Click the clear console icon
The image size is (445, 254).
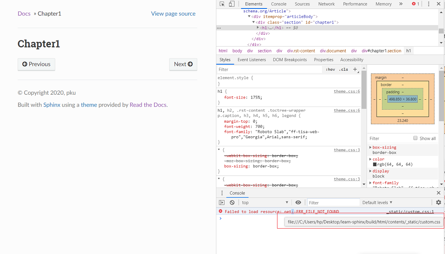(x=232, y=202)
